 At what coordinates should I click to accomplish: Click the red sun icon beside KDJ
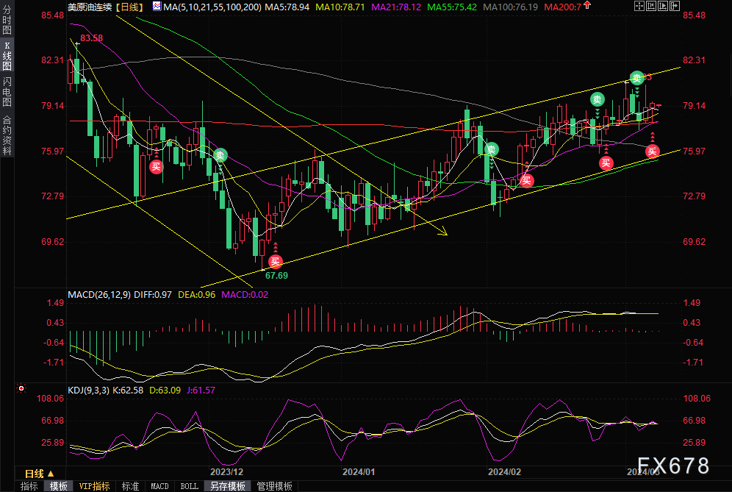click(21, 389)
